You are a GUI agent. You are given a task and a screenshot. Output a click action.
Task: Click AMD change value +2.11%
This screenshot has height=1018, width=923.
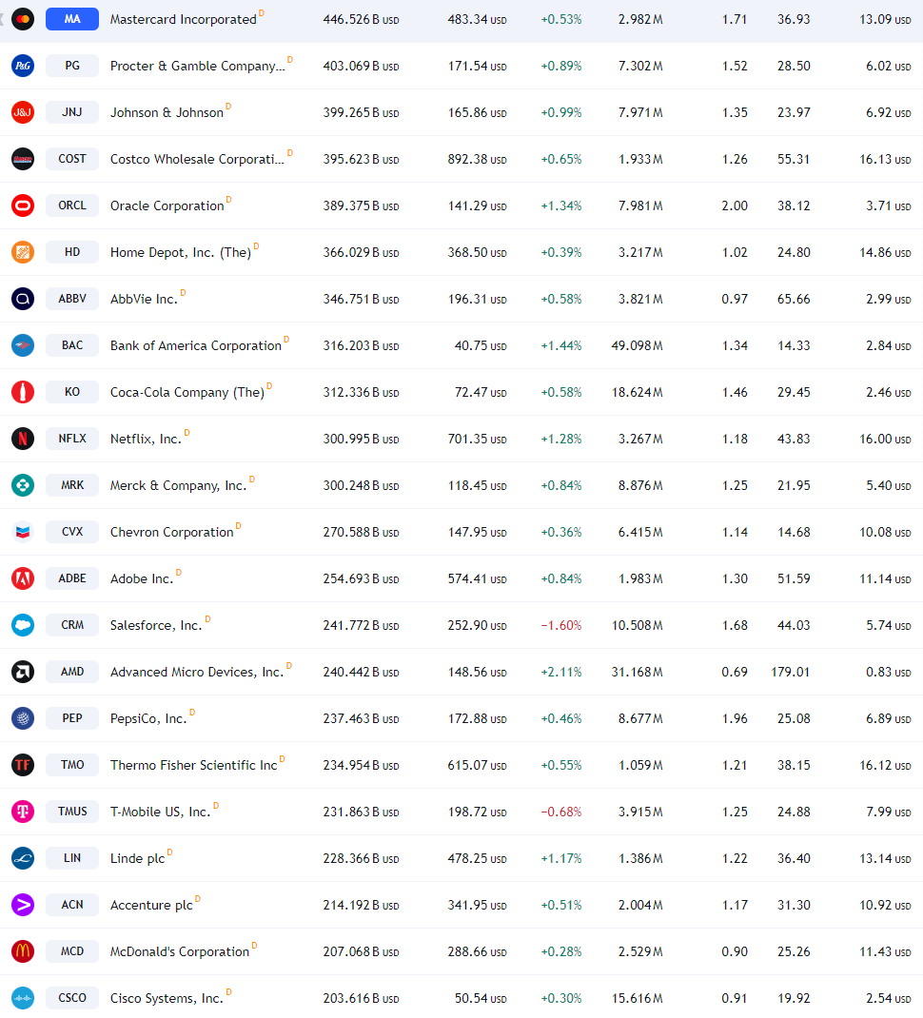(x=561, y=672)
